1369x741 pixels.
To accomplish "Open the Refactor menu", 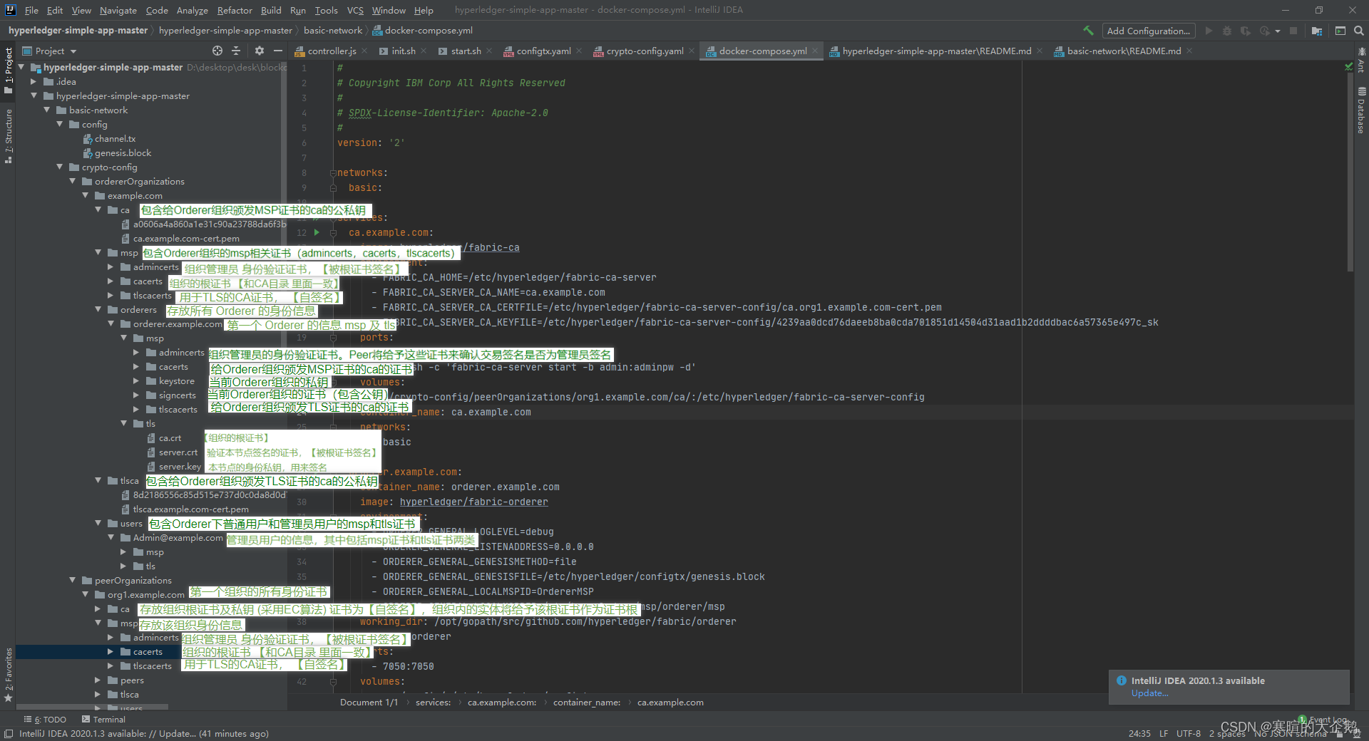I will pos(235,10).
